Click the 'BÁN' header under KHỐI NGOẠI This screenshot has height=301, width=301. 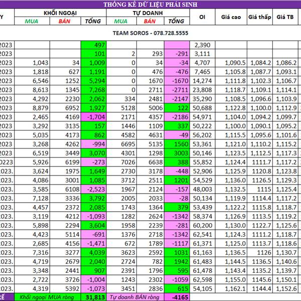[65, 21]
